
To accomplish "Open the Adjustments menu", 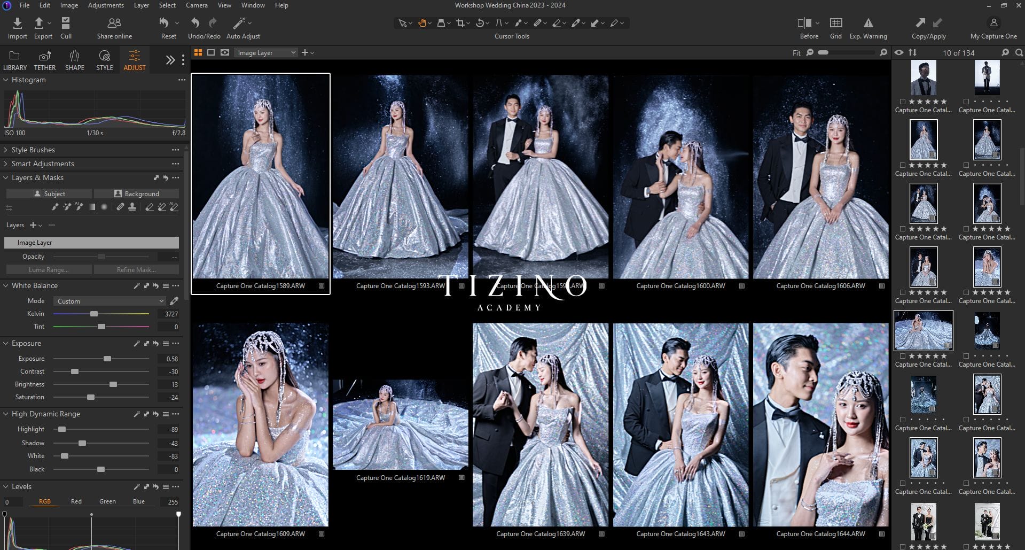I will point(106,5).
